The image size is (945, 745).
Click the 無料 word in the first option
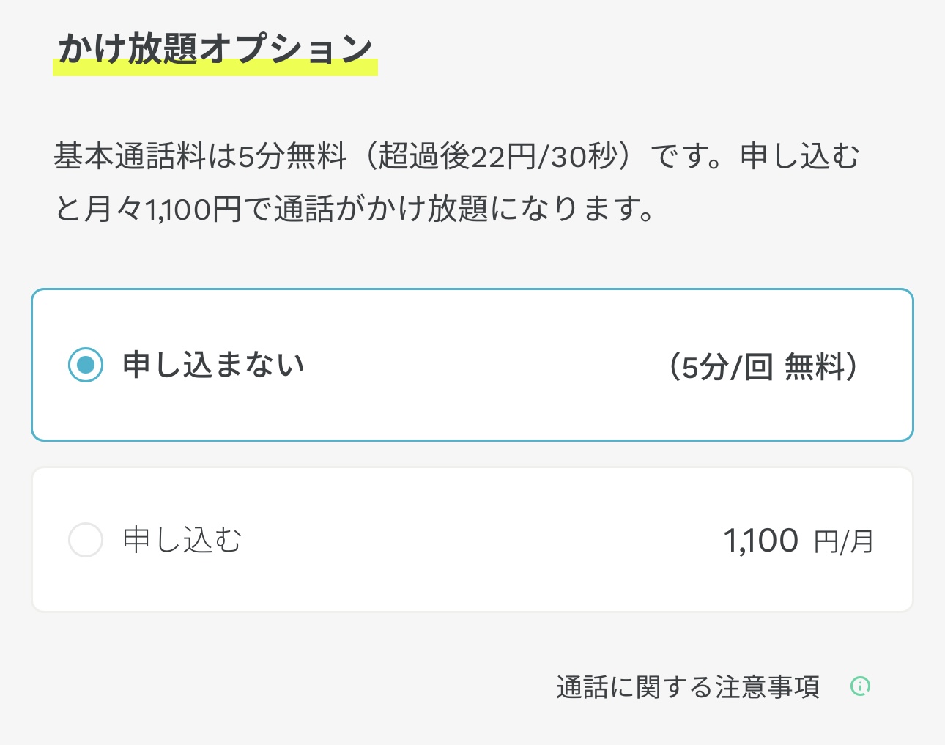(x=815, y=366)
